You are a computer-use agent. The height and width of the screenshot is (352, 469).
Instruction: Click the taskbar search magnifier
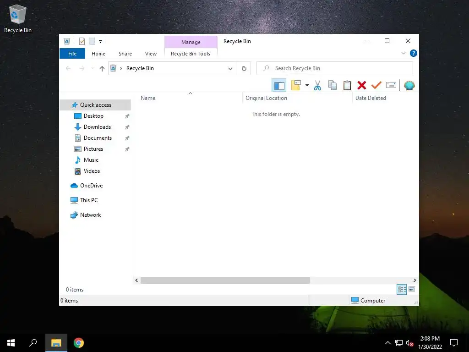(x=33, y=343)
